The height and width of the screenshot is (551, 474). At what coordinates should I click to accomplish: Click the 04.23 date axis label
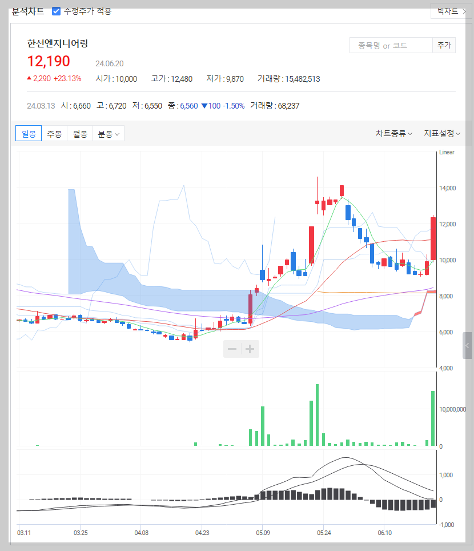coord(202,533)
